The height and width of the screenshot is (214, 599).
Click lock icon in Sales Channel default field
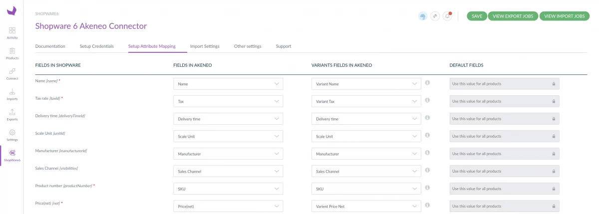tap(554, 171)
